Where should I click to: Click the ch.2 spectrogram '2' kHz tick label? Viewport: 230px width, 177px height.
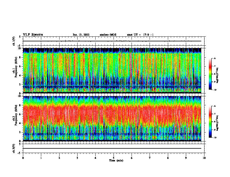[20, 132]
